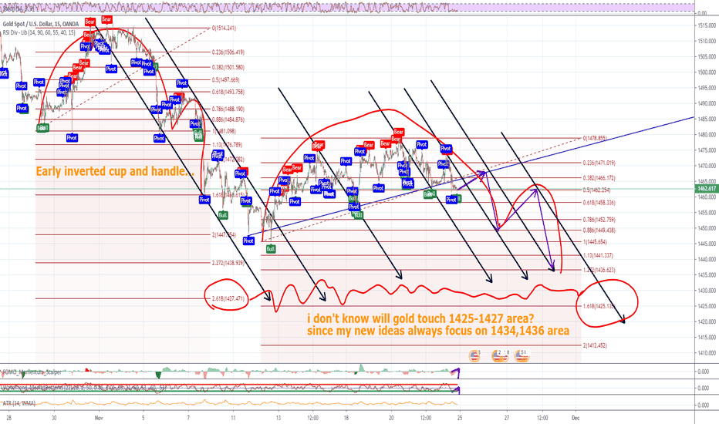Select the 0.382(1466.172) Fibonacci label
This screenshot has height=424, width=719.
pyautogui.click(x=599, y=178)
